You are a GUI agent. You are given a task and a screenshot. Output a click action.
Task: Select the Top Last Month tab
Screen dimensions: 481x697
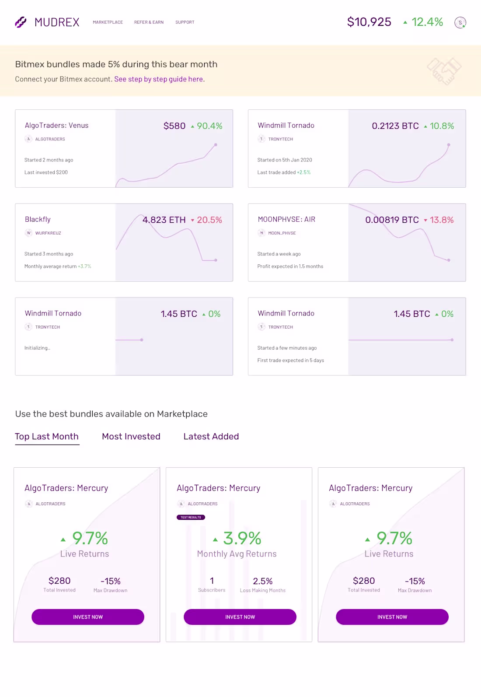(47, 436)
